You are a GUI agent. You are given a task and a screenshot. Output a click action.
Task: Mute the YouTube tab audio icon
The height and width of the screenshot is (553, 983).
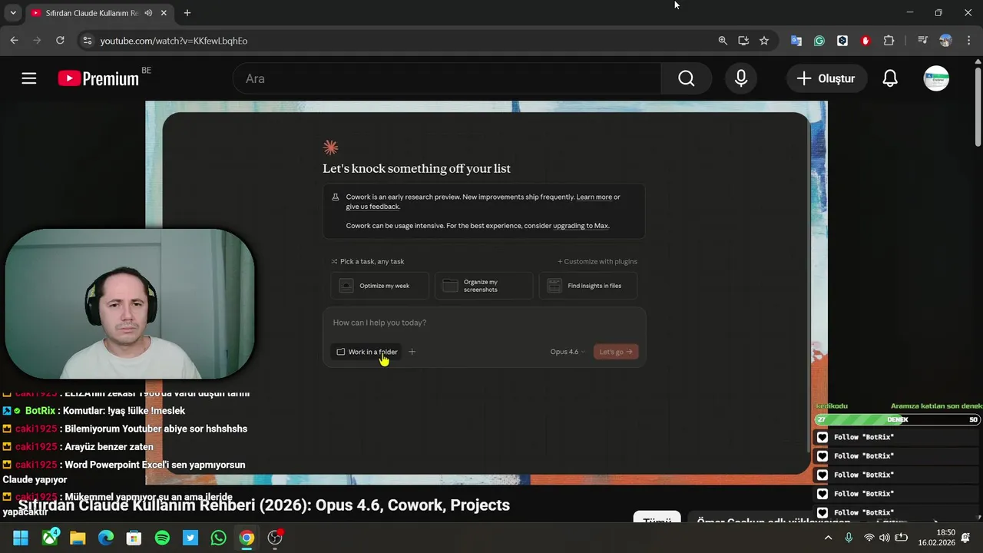(x=148, y=13)
